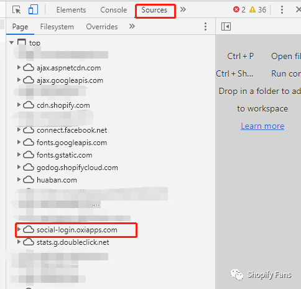Expand godog.shopifycloud.com tree arrow
Screen dimensions: 301x289
(19, 167)
